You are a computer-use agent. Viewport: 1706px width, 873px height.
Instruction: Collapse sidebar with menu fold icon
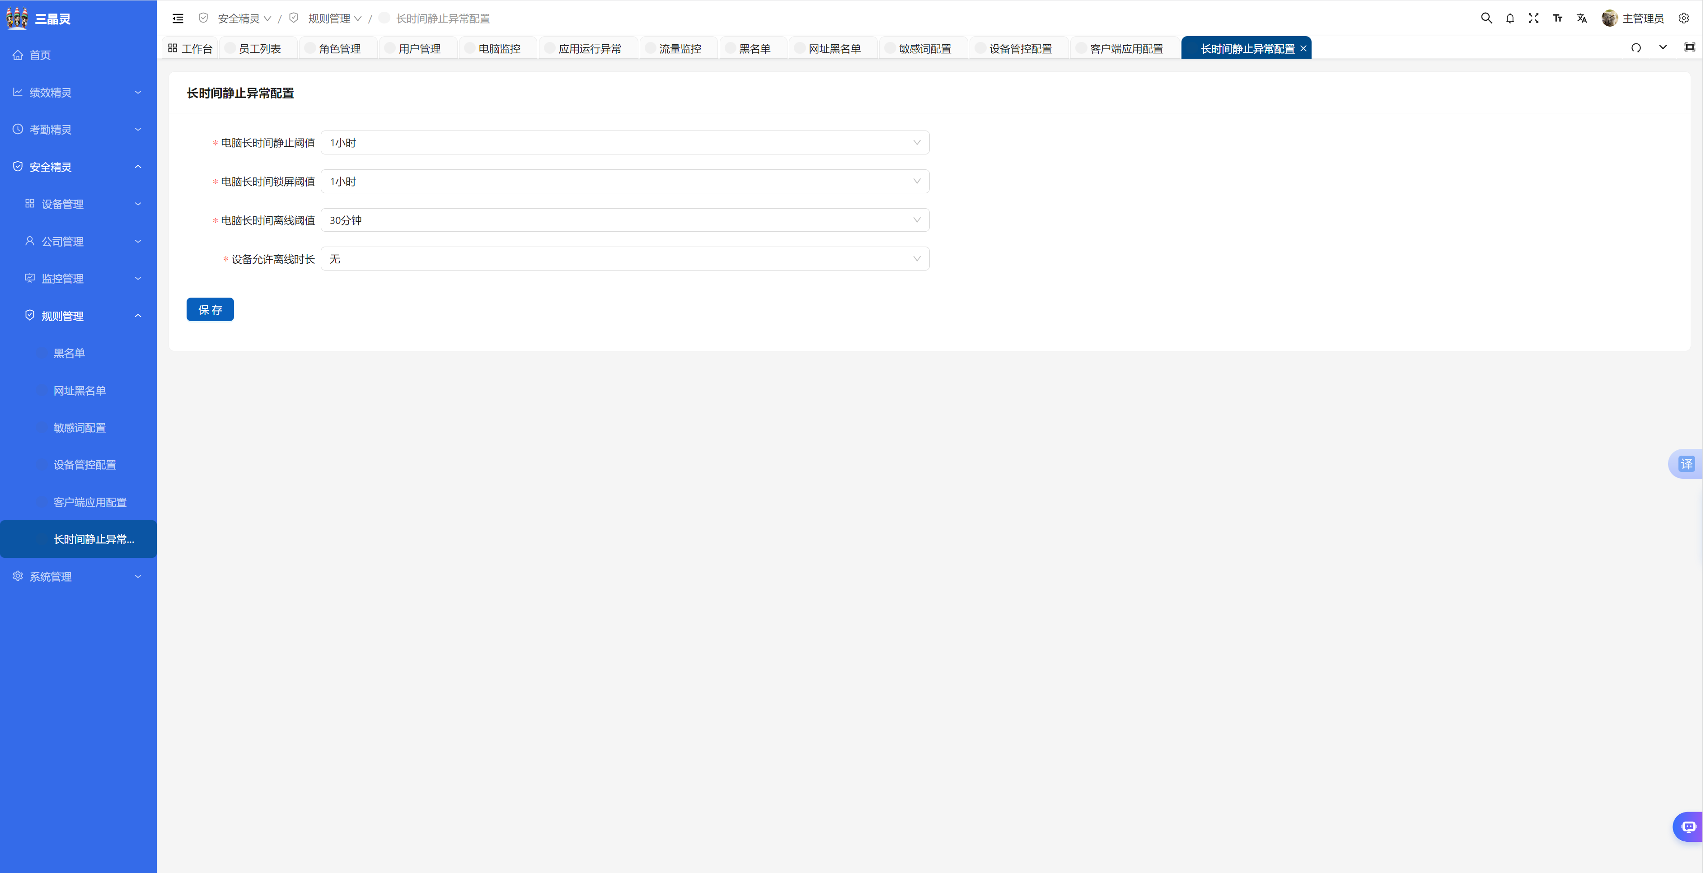click(x=178, y=19)
